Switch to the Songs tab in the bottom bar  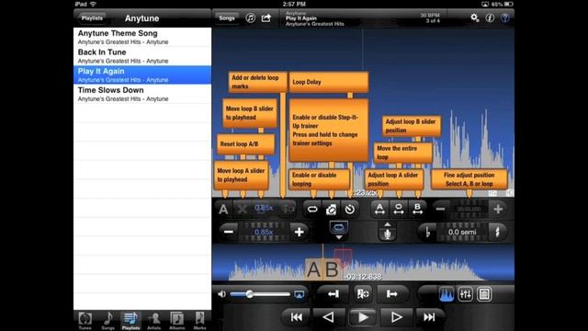coord(108,321)
